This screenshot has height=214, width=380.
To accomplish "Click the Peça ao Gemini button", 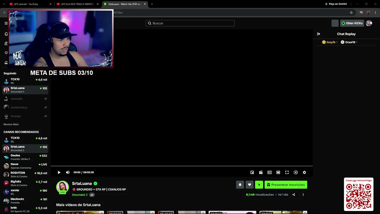I will click(x=336, y=4).
